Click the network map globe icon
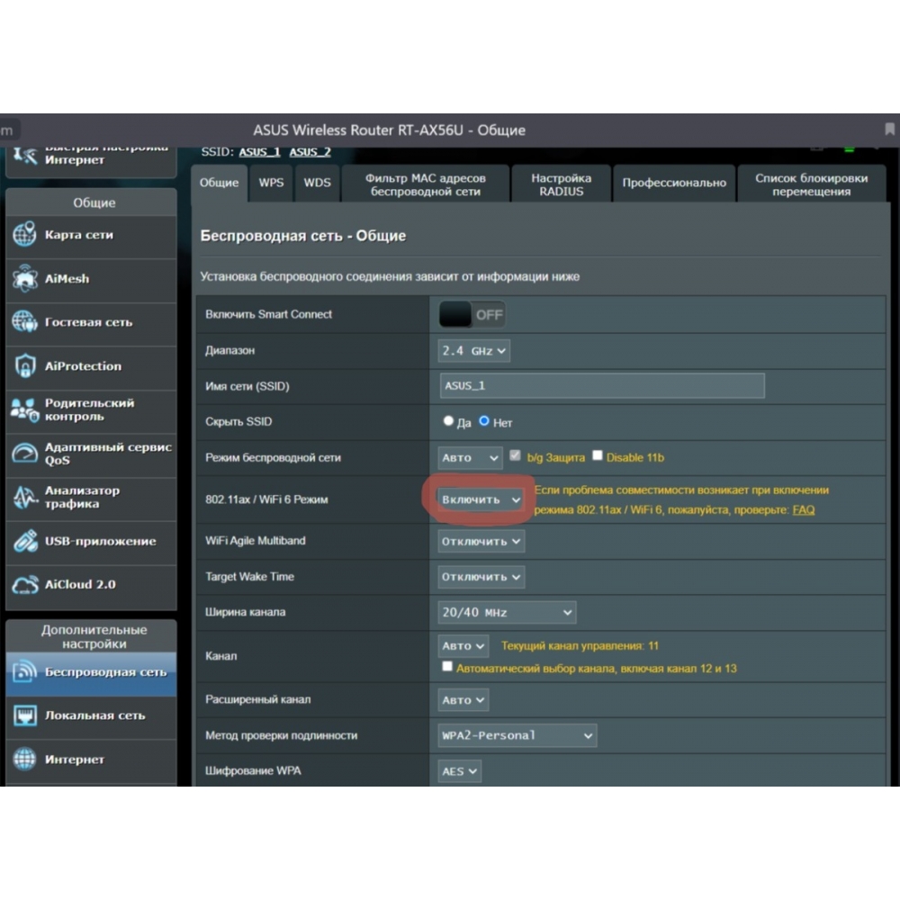This screenshot has height=900, width=900. pos(24,235)
